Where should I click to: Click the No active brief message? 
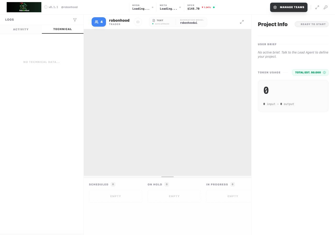tap(293, 55)
